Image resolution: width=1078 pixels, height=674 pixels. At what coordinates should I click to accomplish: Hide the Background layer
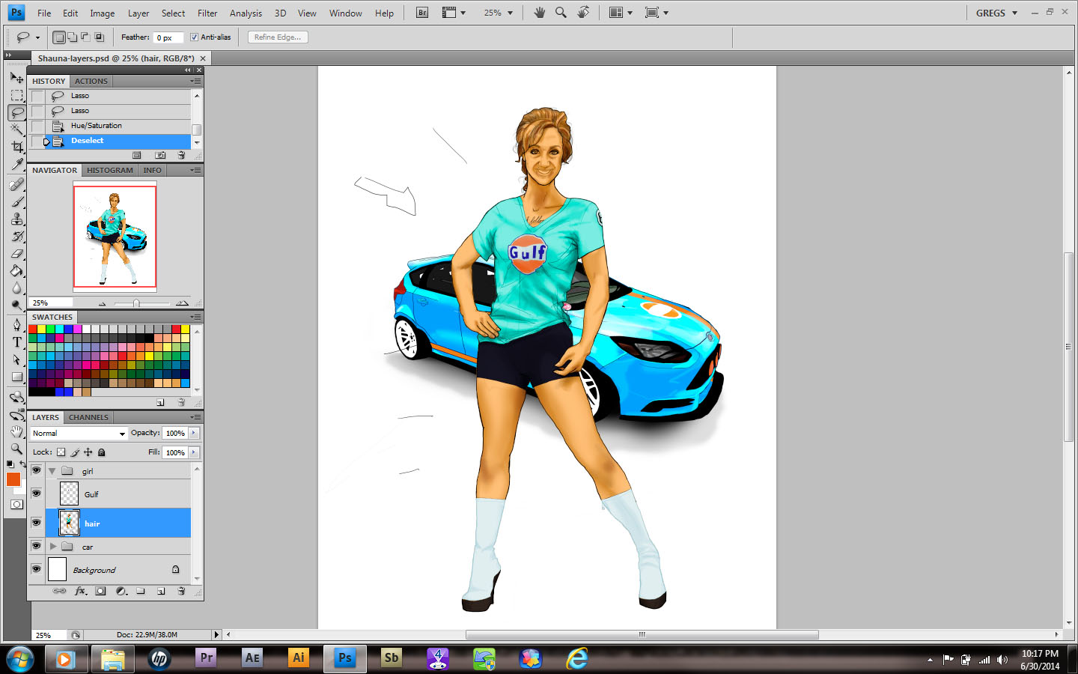coord(36,569)
